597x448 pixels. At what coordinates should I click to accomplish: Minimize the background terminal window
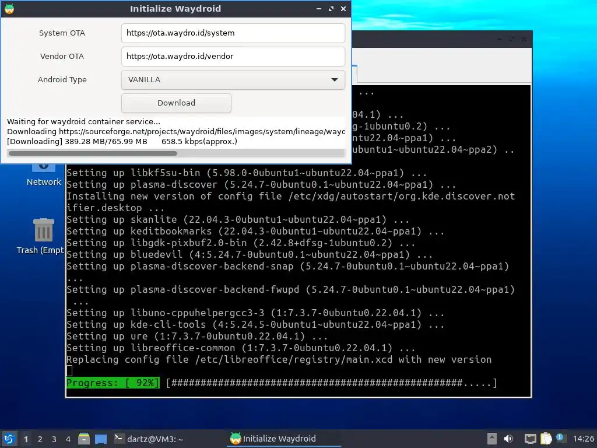(x=500, y=39)
